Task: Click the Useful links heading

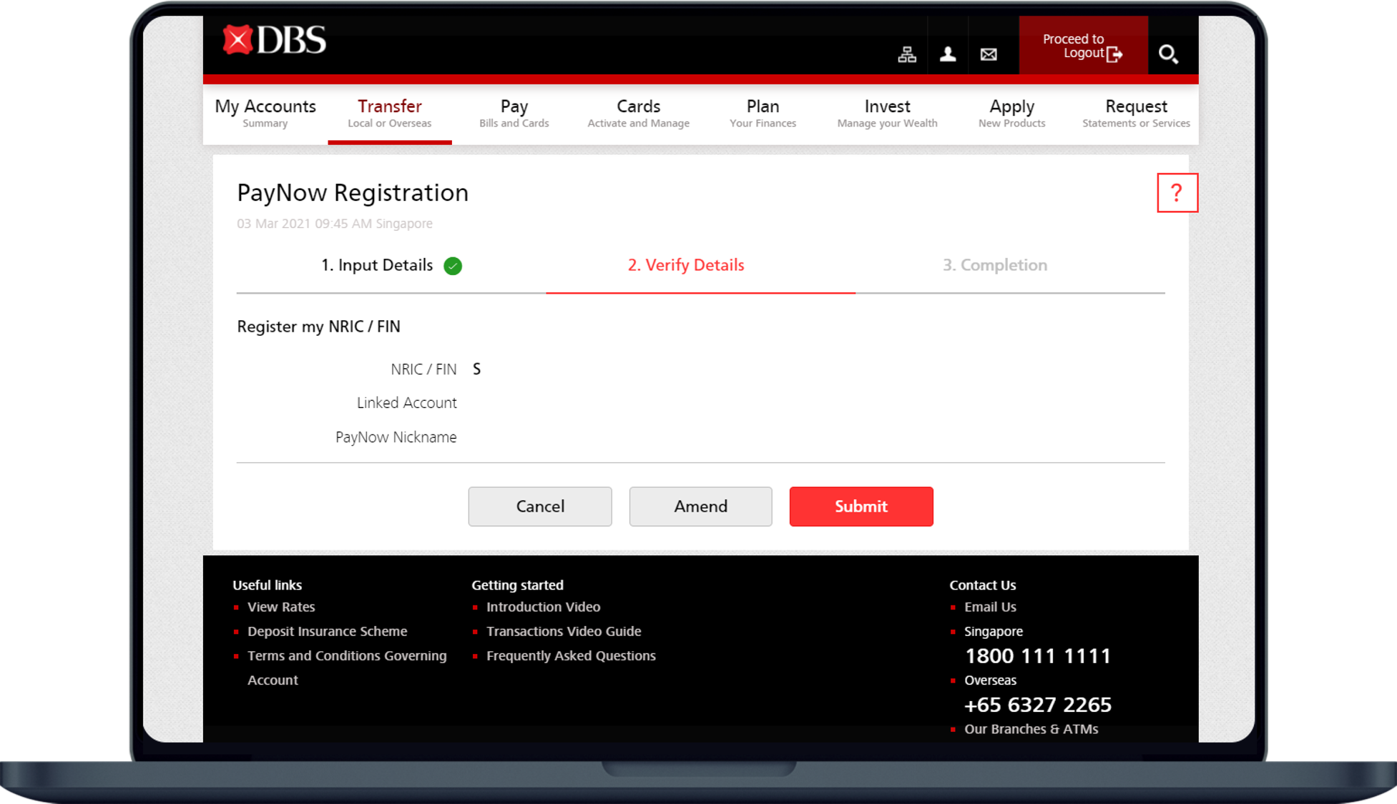Action: click(x=267, y=585)
